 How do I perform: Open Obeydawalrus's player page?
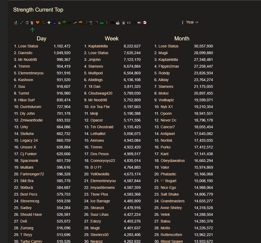tap(173, 161)
